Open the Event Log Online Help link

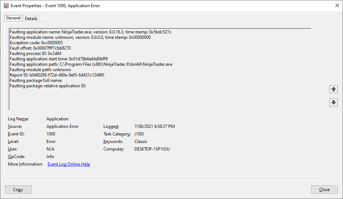click(x=69, y=164)
